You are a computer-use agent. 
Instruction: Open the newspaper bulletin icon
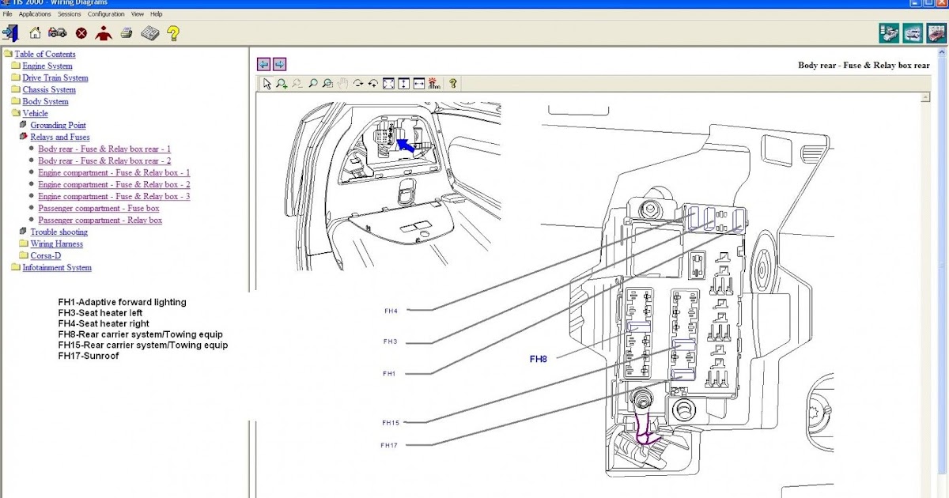pyautogui.click(x=150, y=33)
